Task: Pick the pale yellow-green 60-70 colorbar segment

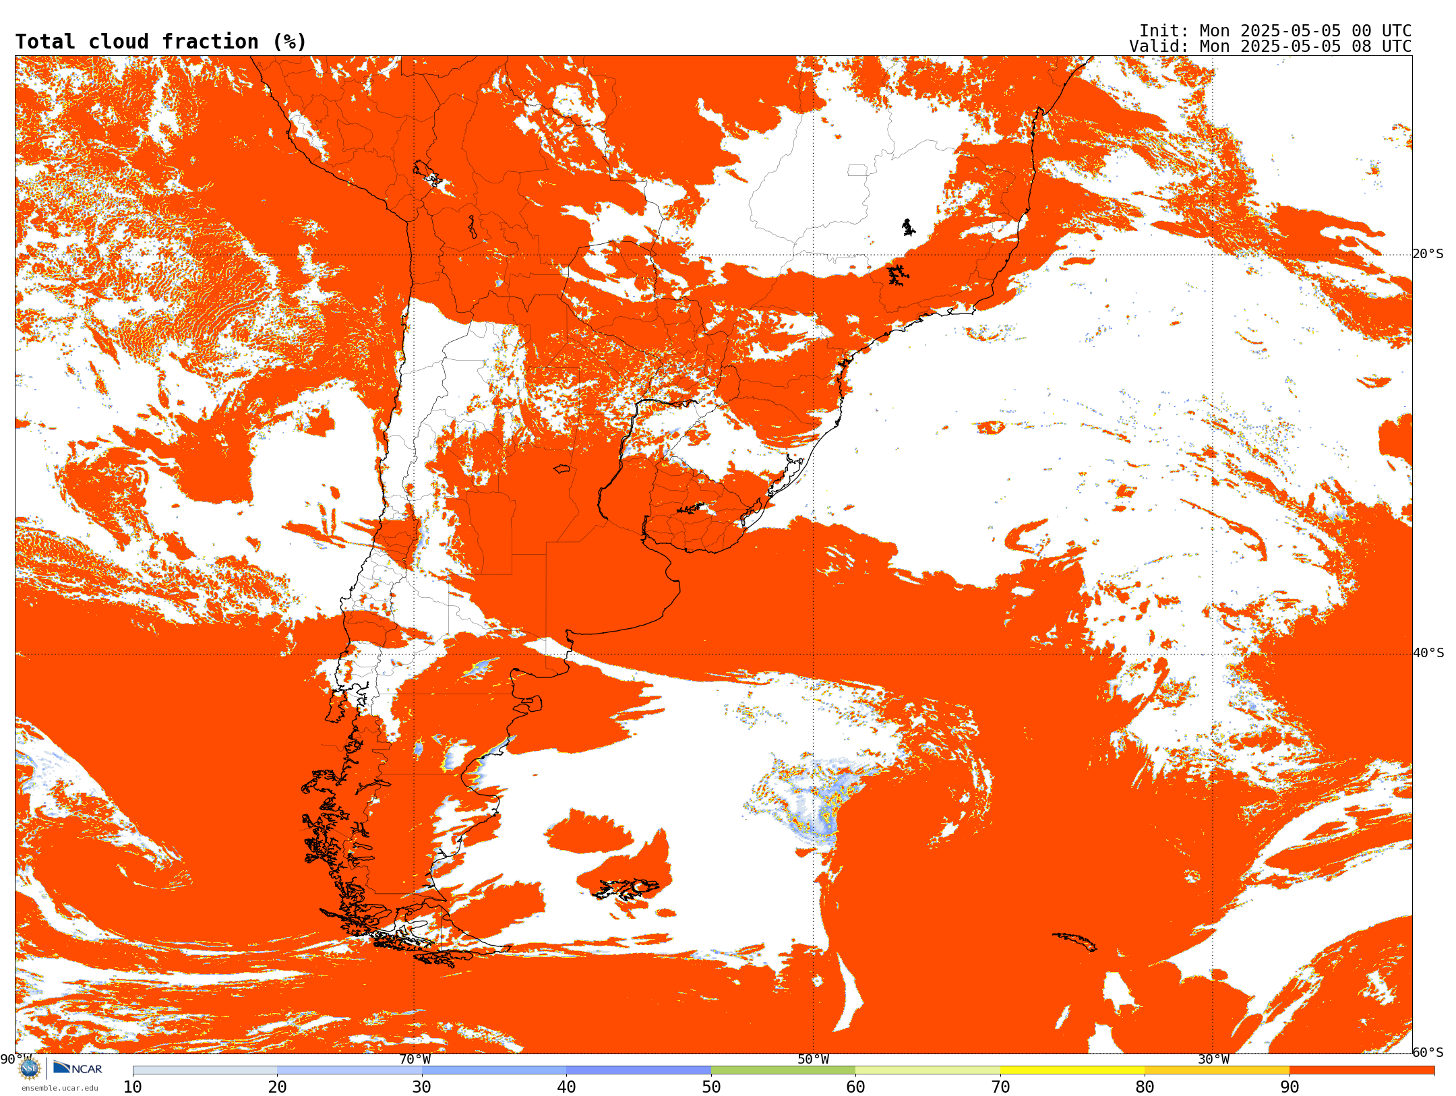Action: (928, 1070)
